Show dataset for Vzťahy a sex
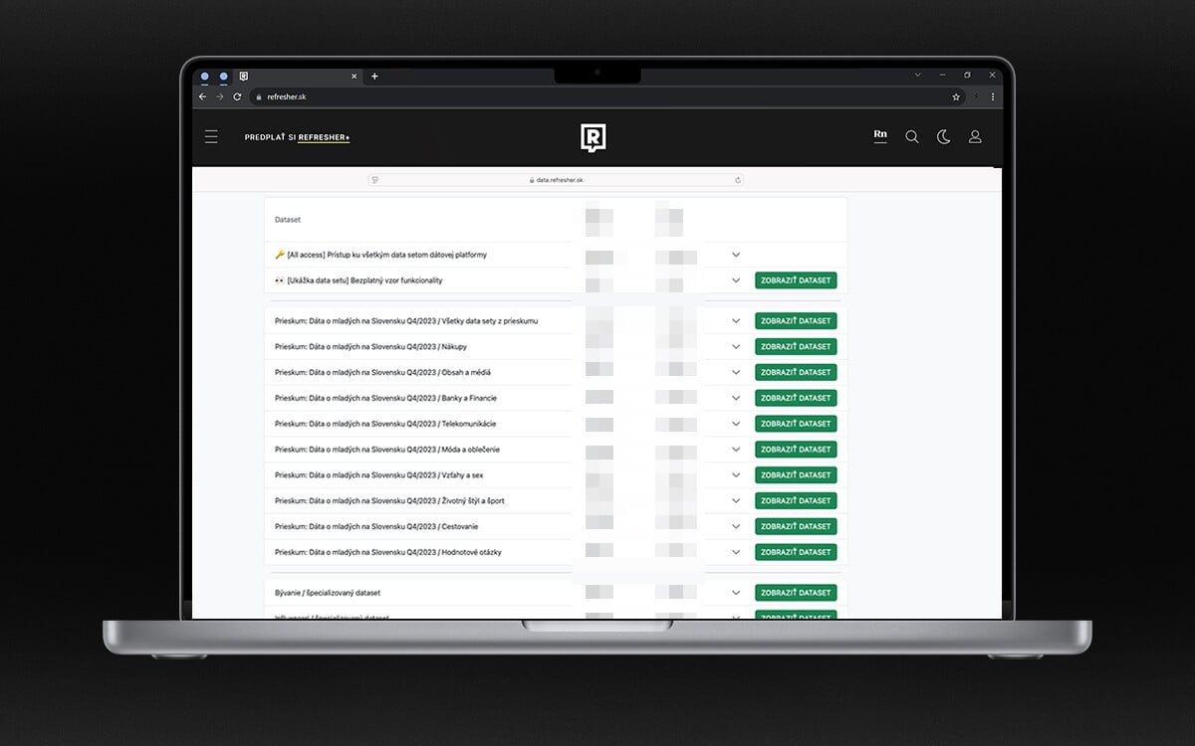This screenshot has height=746, width=1195. coord(796,475)
